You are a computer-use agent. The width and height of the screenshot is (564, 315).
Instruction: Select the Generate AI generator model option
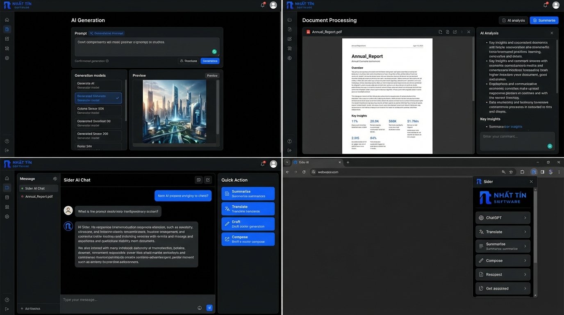(98, 85)
